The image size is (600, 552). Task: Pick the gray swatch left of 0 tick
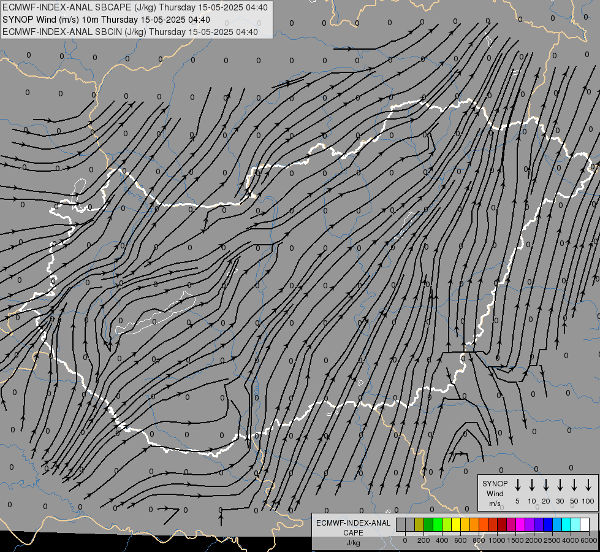[401, 524]
